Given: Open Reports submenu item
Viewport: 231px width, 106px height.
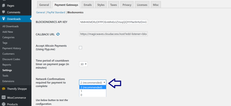Looking at the screenshot, I should [7, 65].
